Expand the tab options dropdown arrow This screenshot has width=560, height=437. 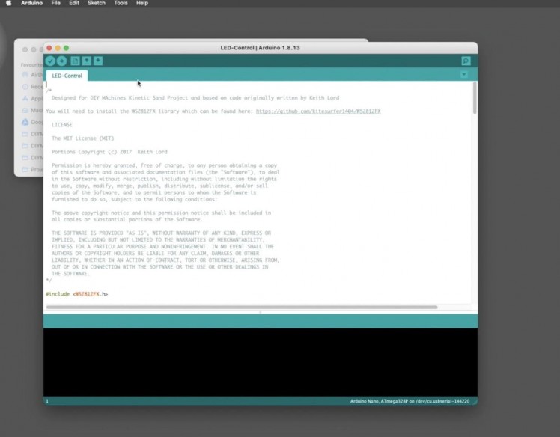point(464,75)
